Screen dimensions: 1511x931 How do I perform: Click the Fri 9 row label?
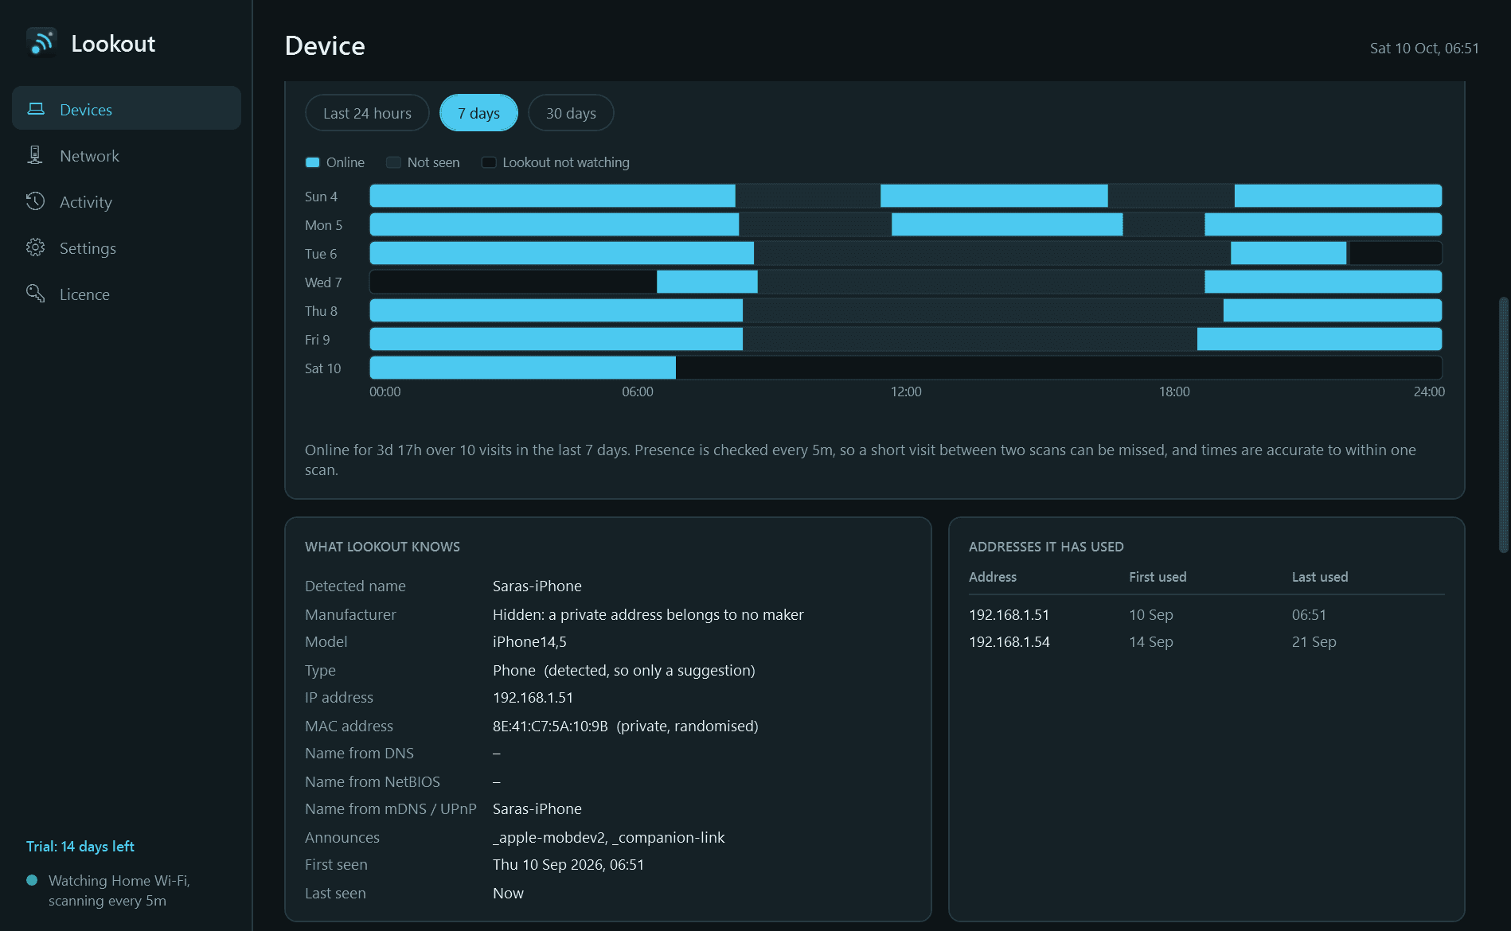coord(317,340)
